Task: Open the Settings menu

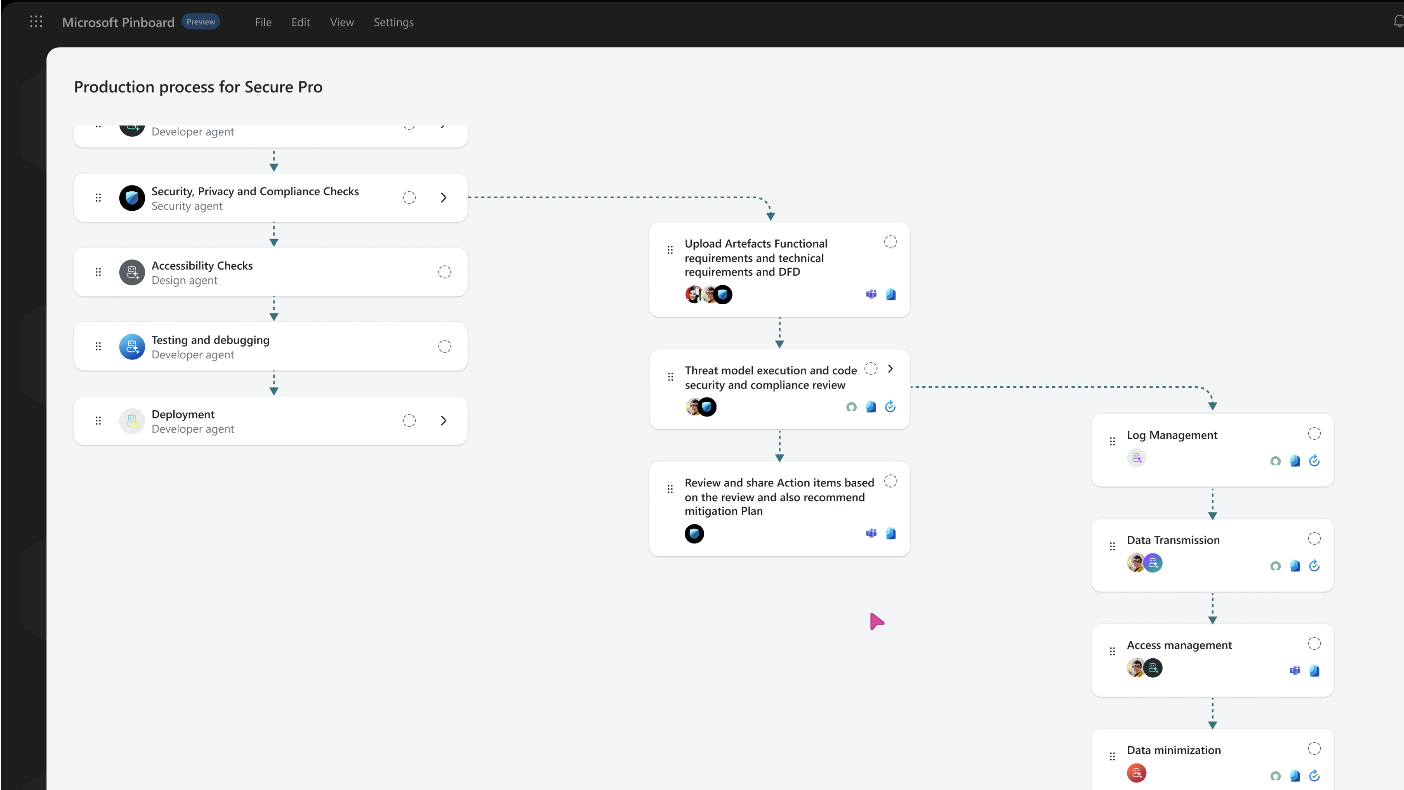Action: (393, 22)
